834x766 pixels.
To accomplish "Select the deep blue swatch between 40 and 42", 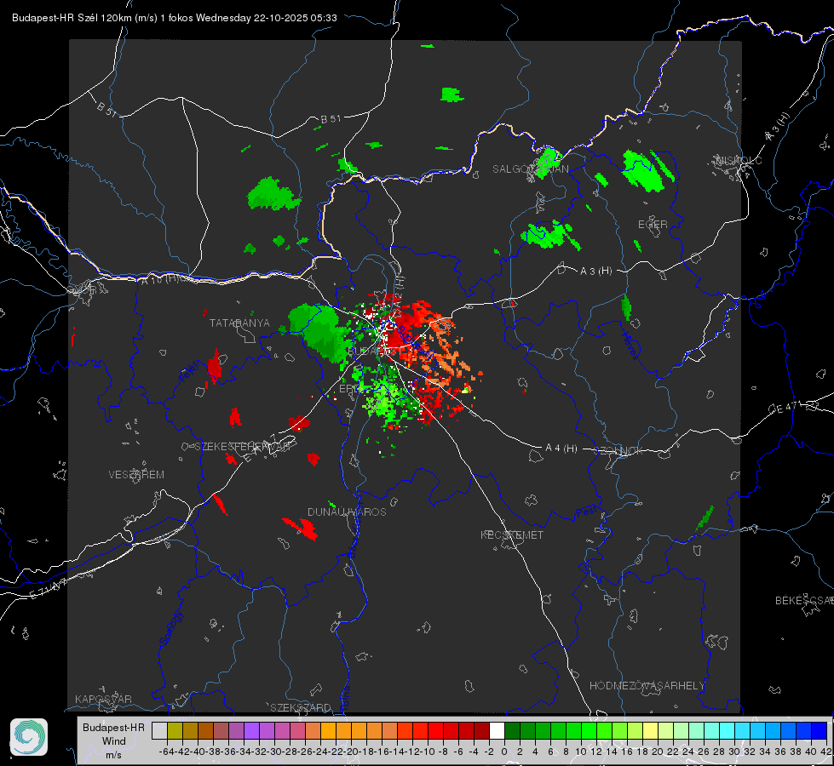I will click(x=820, y=730).
